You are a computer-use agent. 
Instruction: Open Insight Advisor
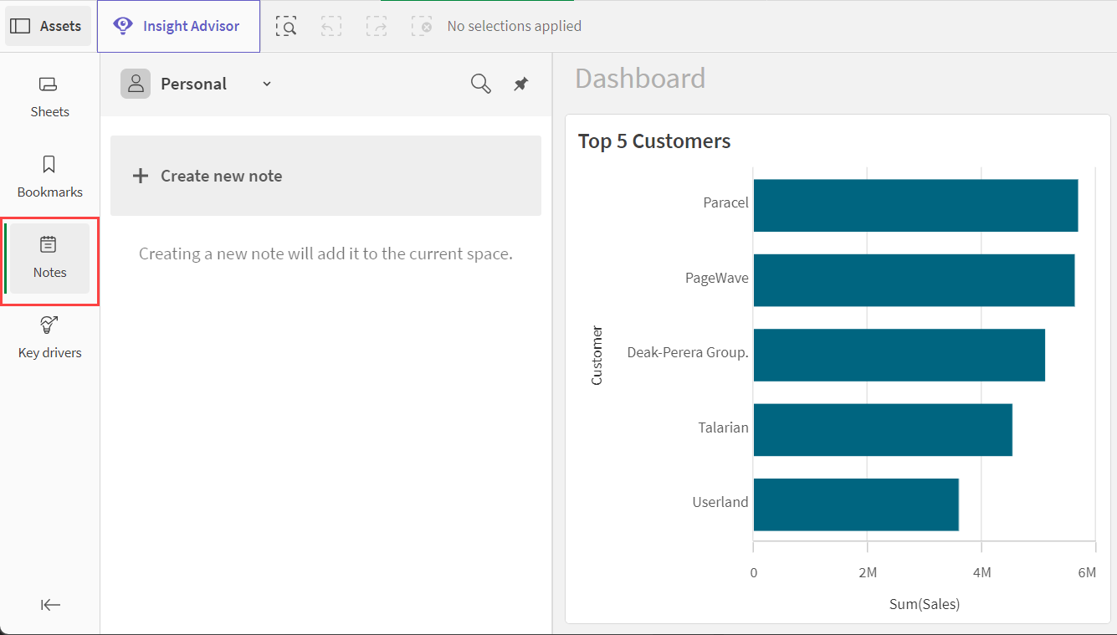click(178, 26)
